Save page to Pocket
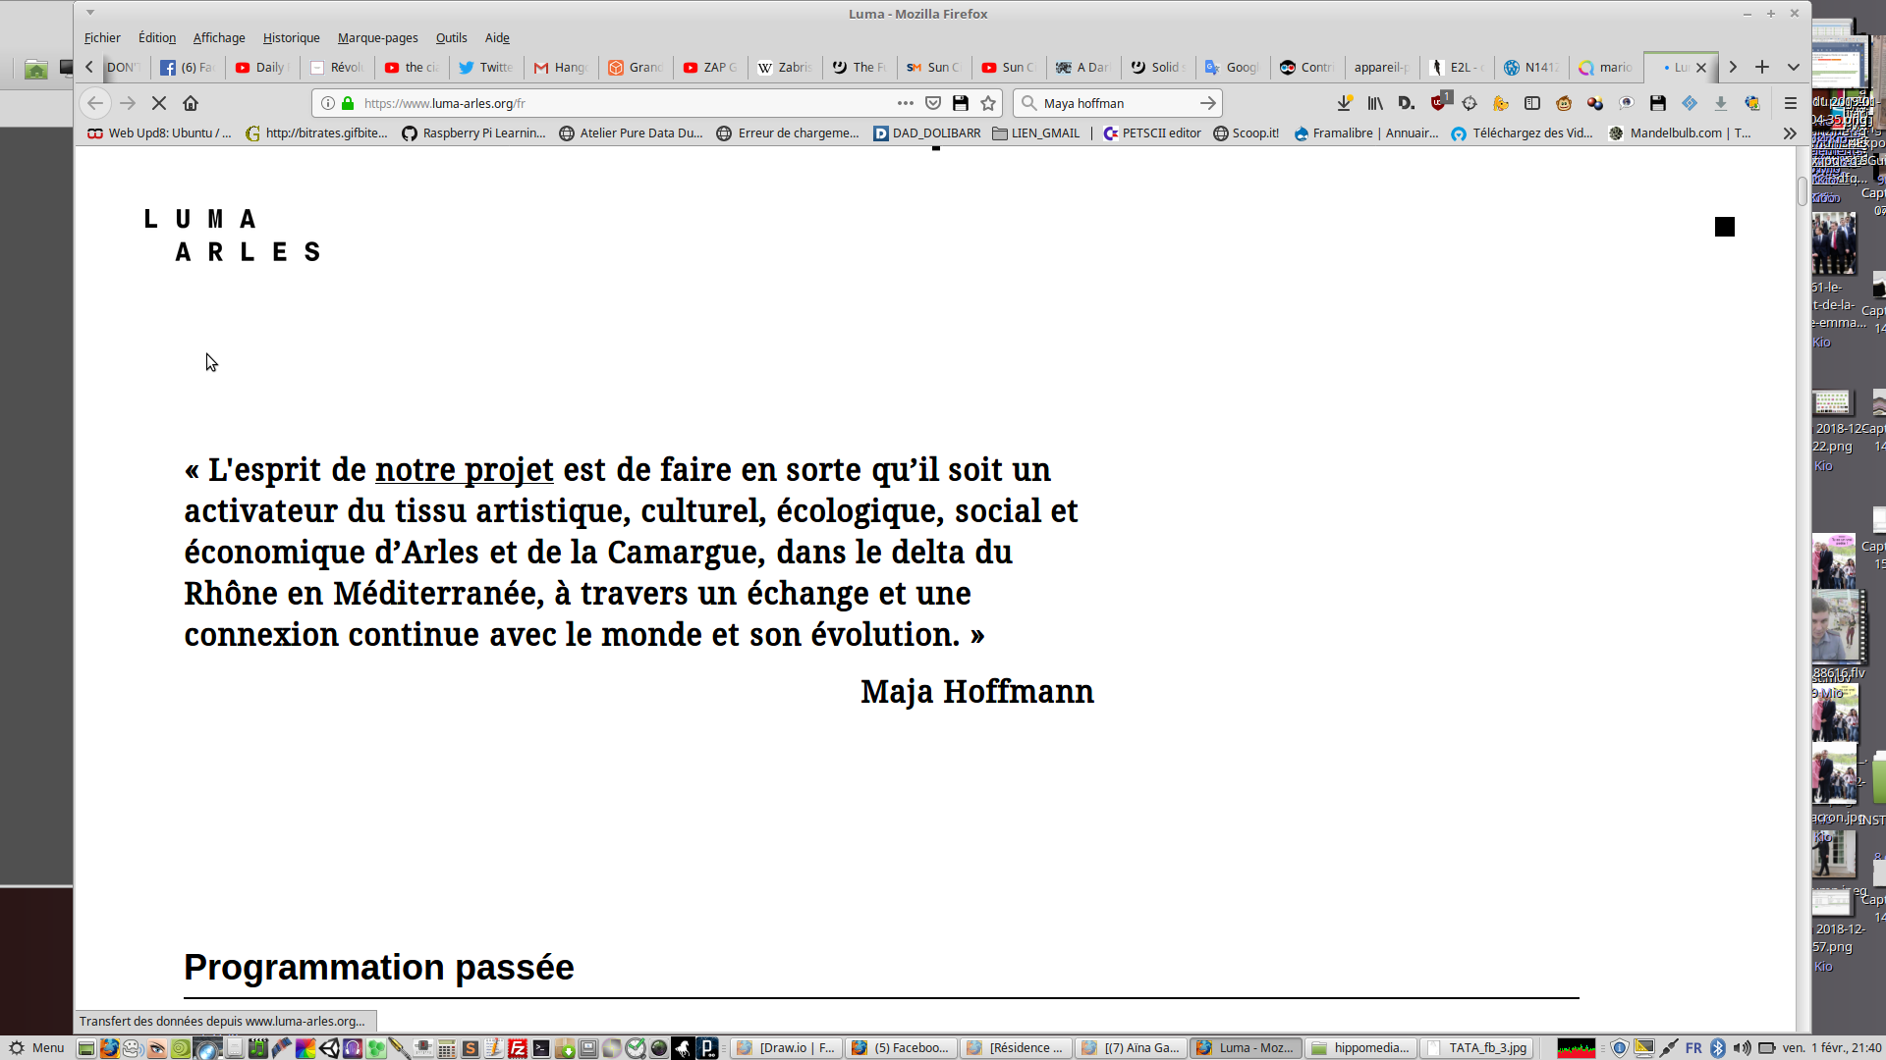This screenshot has height=1060, width=1886. 933,103
